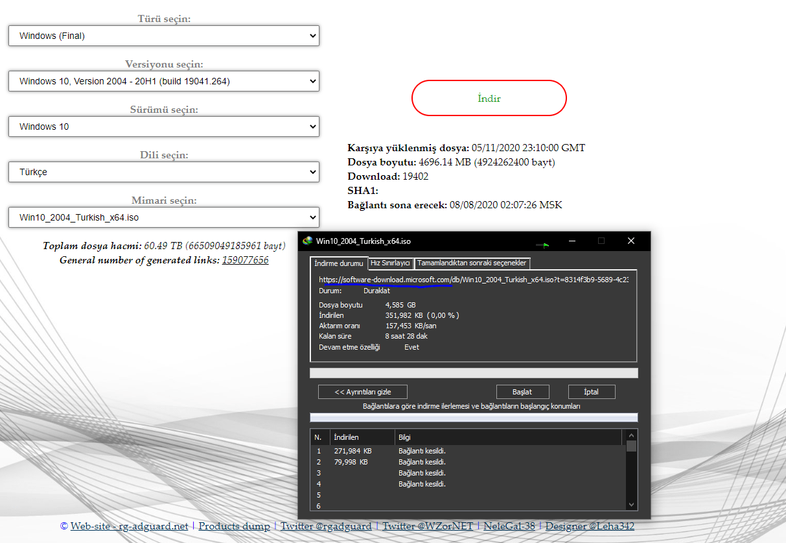Click the 'Toplam dosya hacmi: 60.49 TB' text
The width and height of the screenshot is (786, 543).
(x=164, y=246)
